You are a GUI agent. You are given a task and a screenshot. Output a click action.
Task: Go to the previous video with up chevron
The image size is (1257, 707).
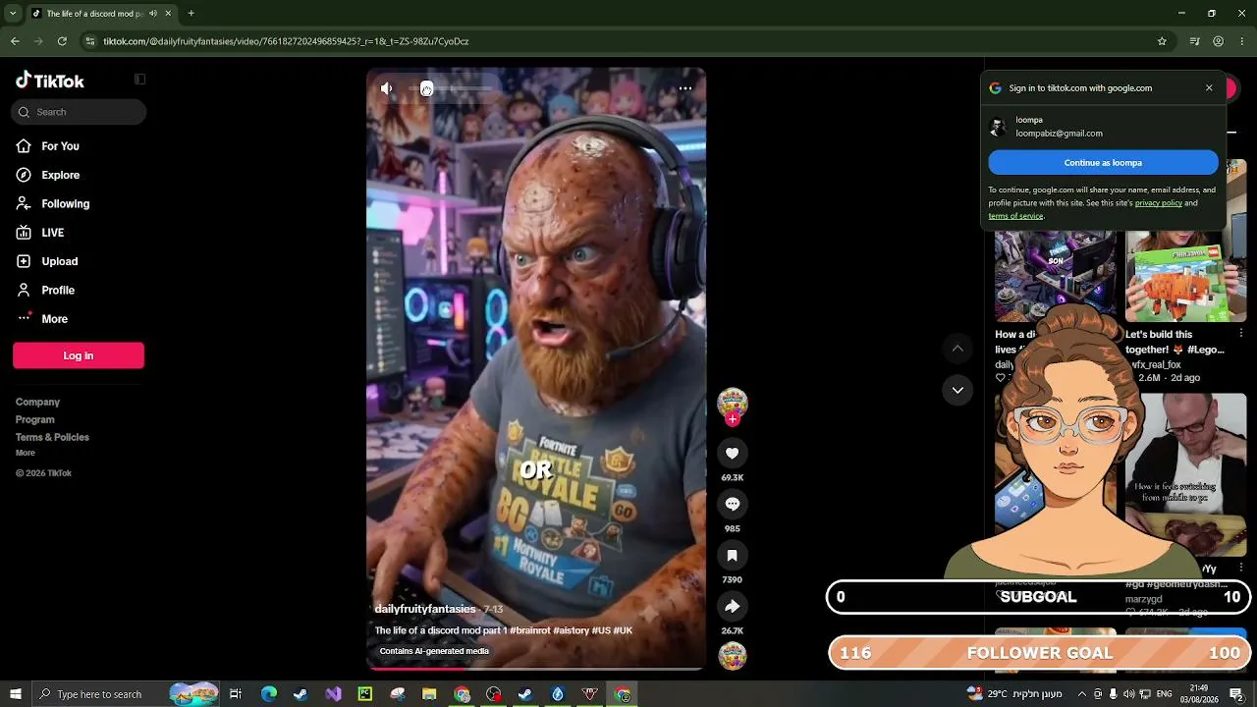tap(957, 349)
